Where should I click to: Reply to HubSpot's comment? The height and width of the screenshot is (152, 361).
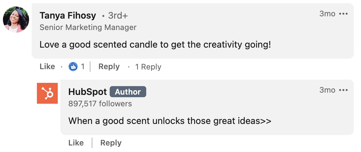(x=111, y=143)
